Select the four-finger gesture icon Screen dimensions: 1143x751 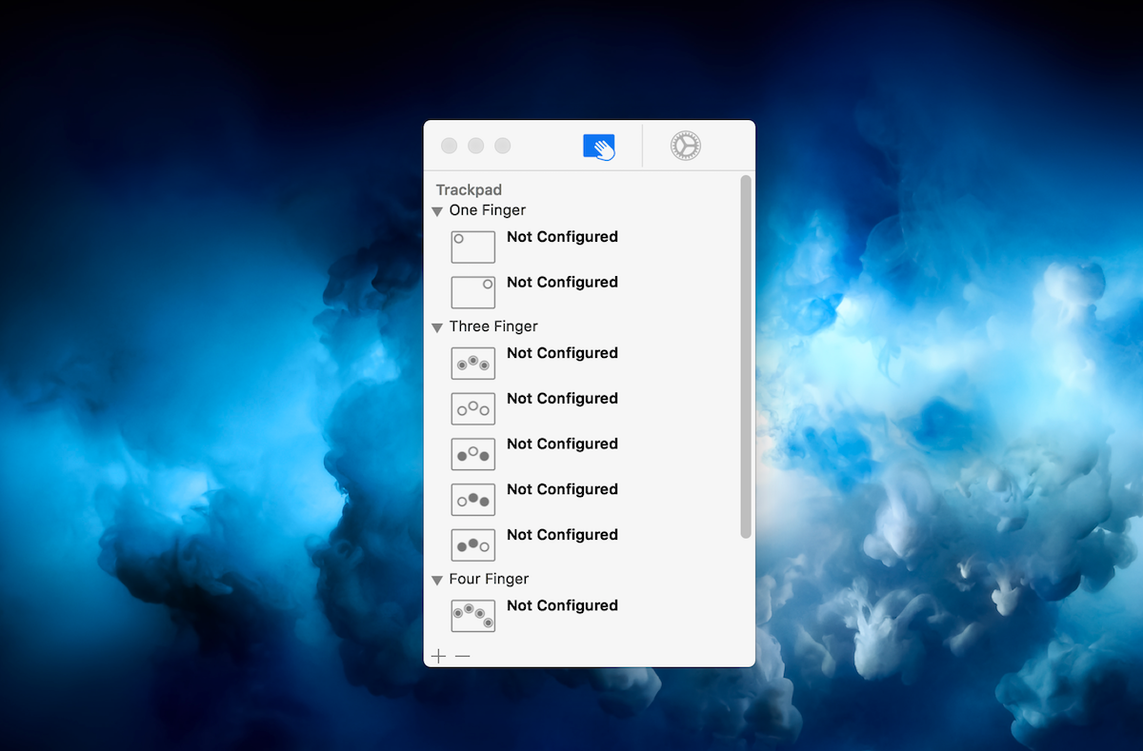472,616
